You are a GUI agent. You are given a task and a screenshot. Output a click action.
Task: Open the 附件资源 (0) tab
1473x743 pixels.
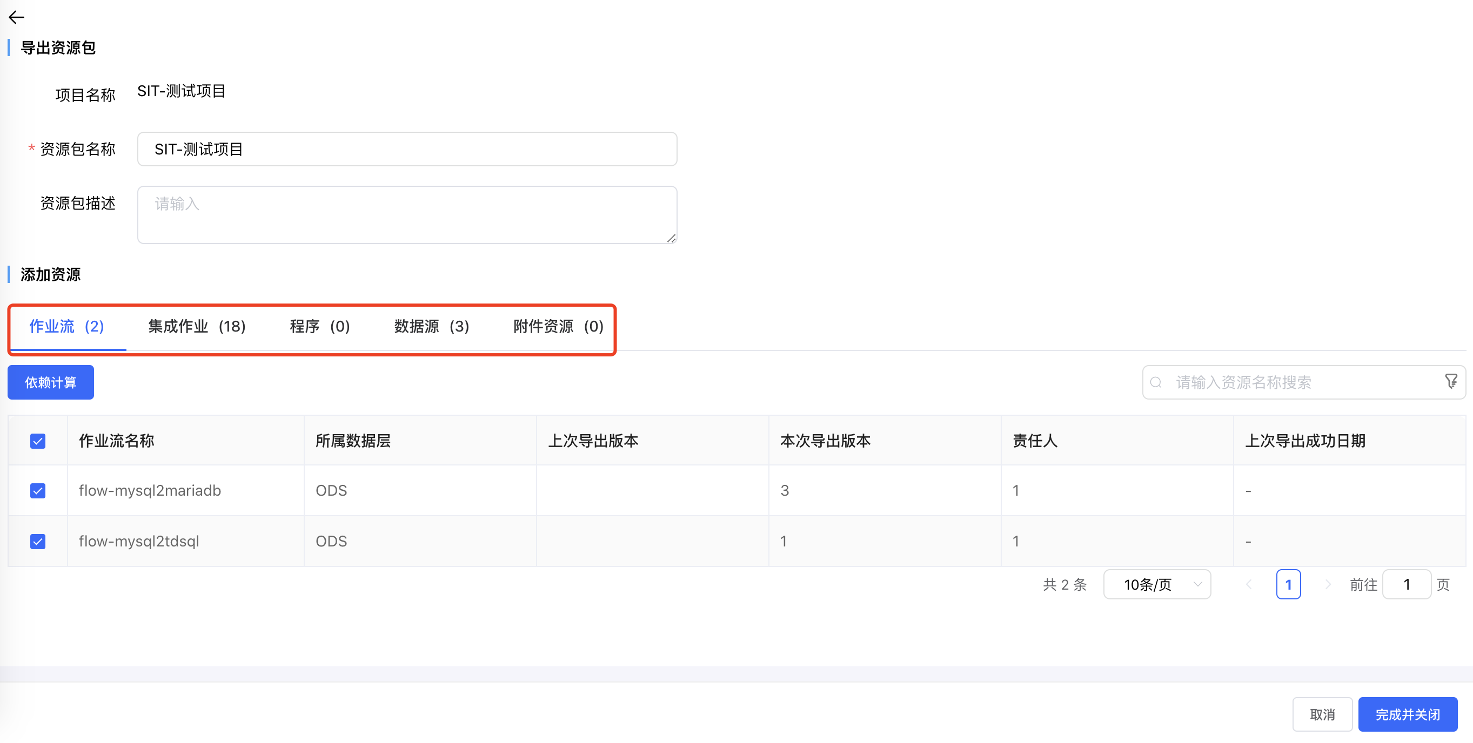pos(558,326)
